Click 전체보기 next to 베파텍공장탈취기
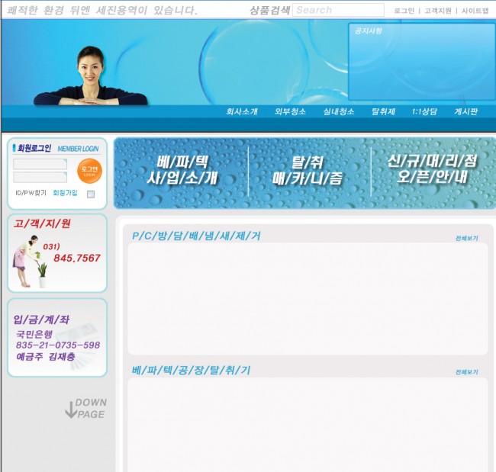 tap(466, 372)
